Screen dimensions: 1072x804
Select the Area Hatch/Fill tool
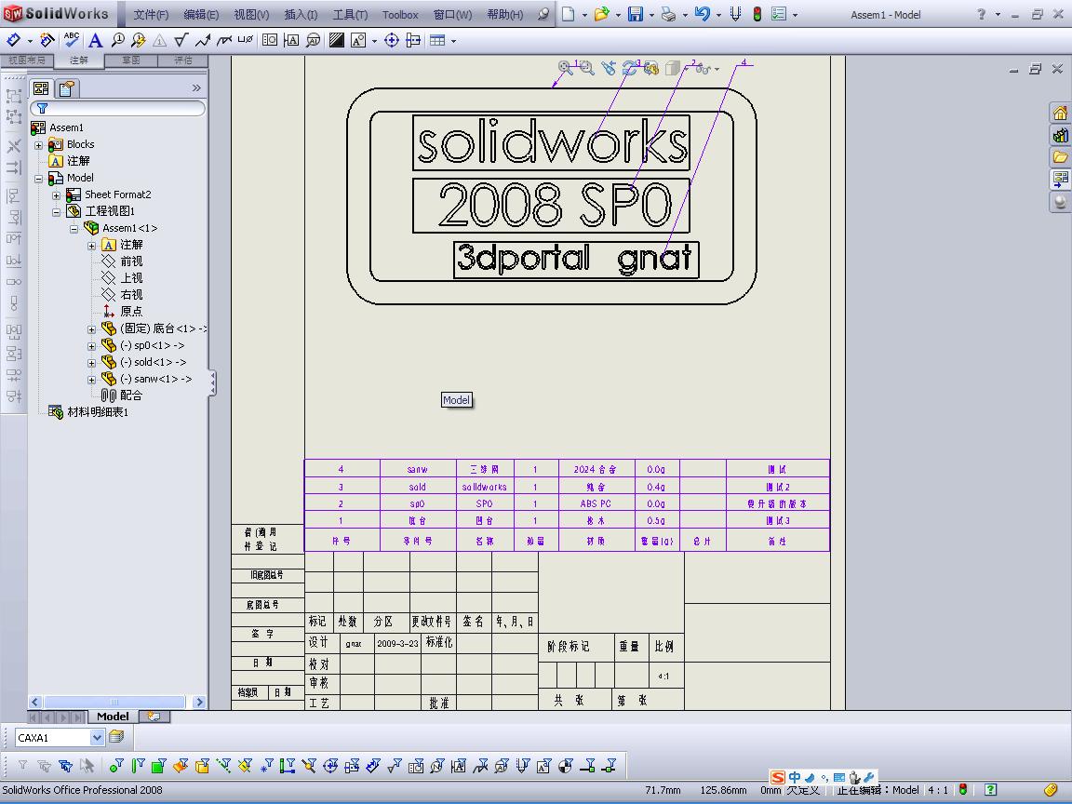coord(336,40)
